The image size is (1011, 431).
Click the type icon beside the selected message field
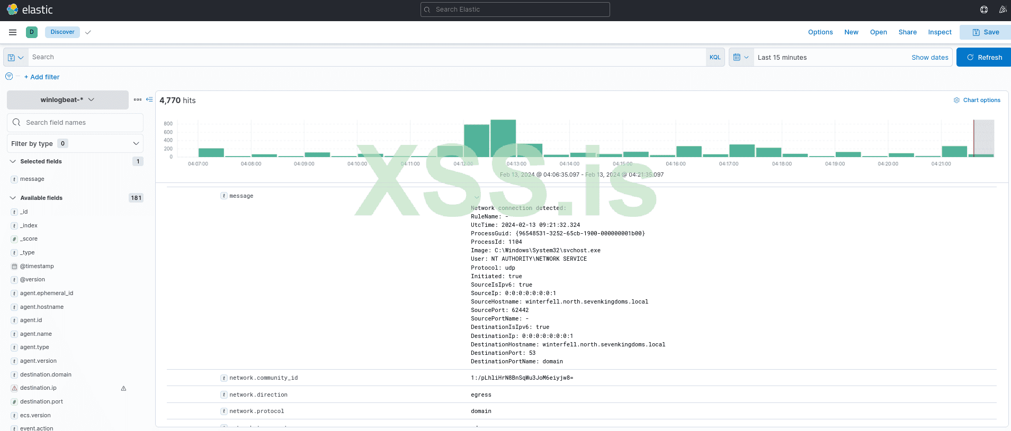pos(14,179)
